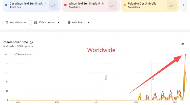Open search options for Car Windshield Sun Shade term
Viewport: 190px width, 105px height.
click(x=53, y=5)
